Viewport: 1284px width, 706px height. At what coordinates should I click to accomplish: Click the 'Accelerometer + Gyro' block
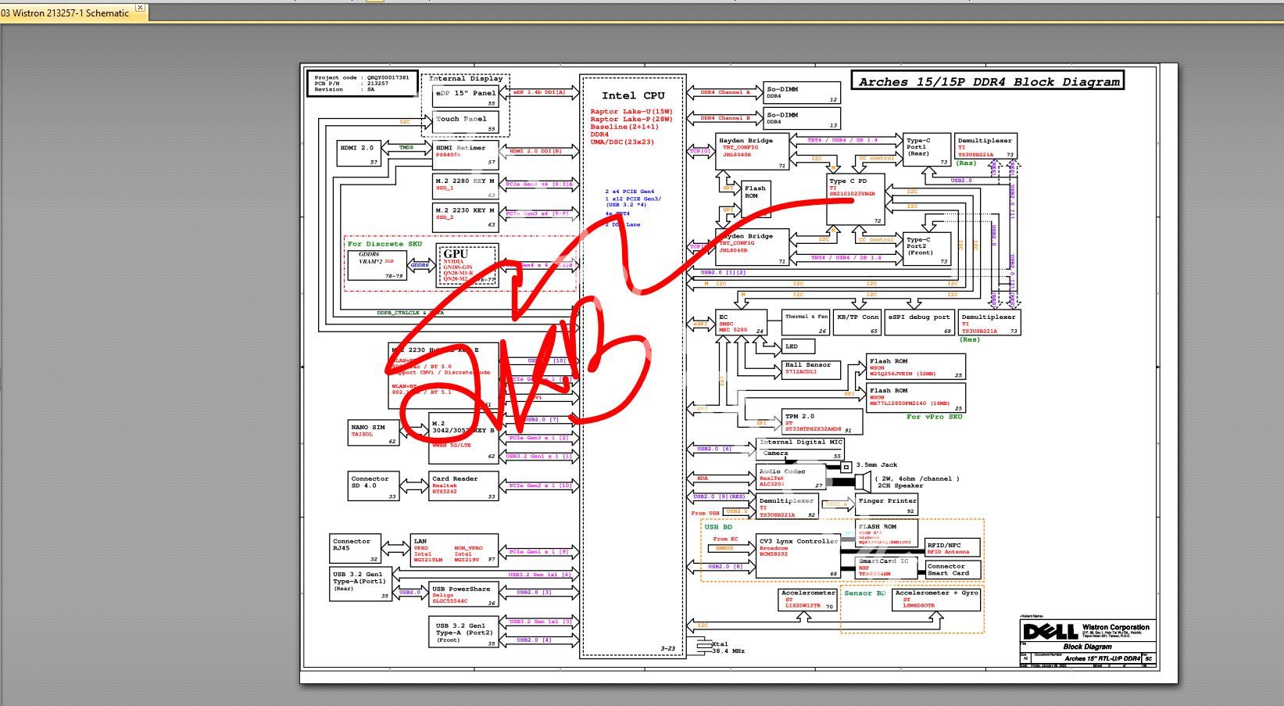[936, 600]
